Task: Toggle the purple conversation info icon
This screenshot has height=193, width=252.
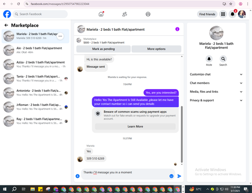Action: (177, 29)
